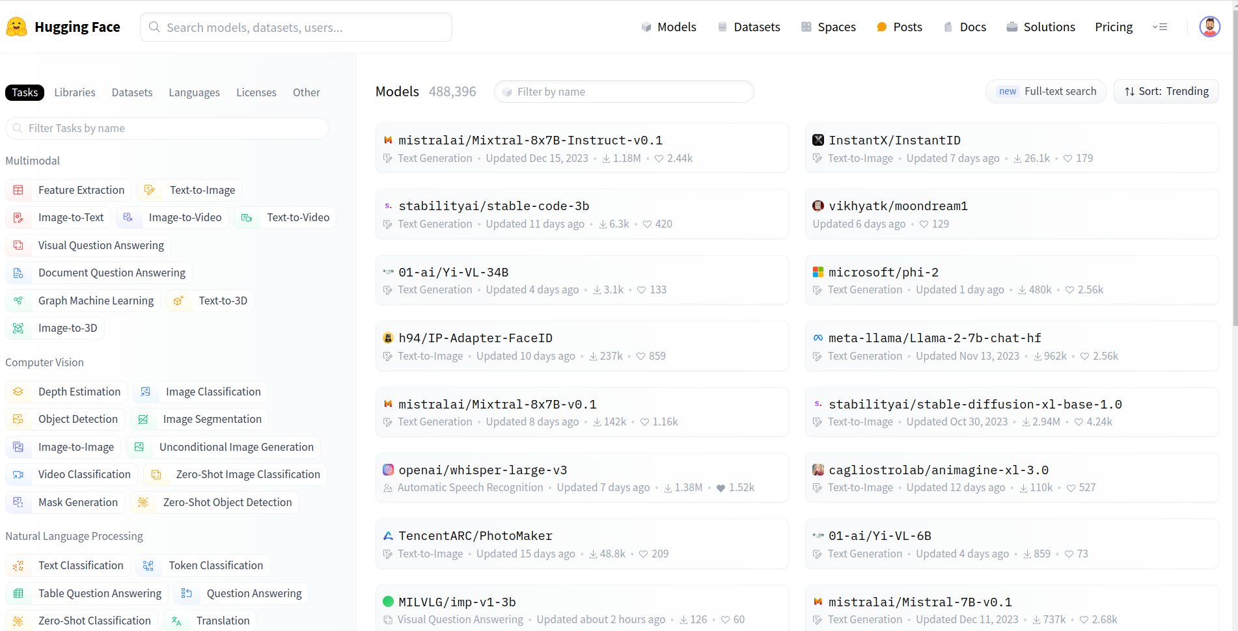Click the Text Classification task icon
The height and width of the screenshot is (631, 1238).
[18, 565]
